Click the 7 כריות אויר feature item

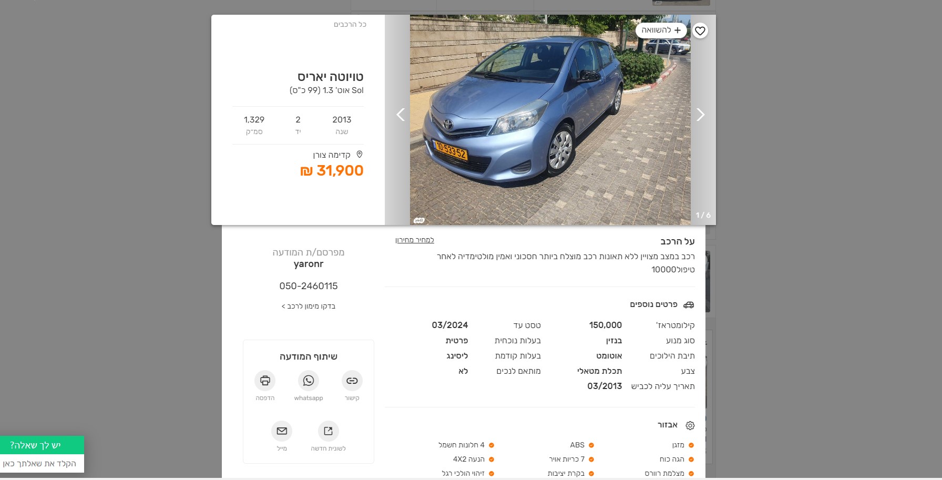click(571, 459)
